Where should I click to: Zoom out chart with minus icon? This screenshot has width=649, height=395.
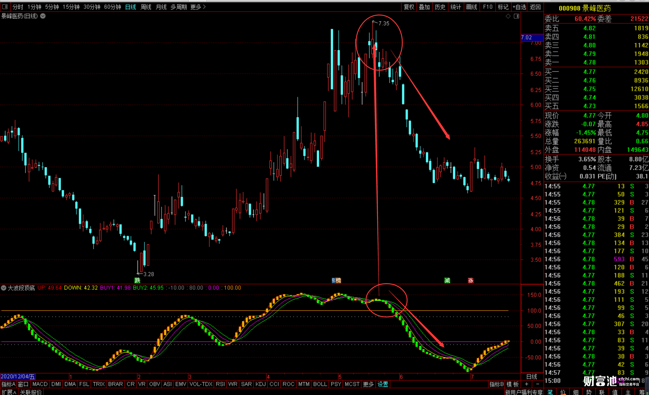pyautogui.click(x=538, y=384)
